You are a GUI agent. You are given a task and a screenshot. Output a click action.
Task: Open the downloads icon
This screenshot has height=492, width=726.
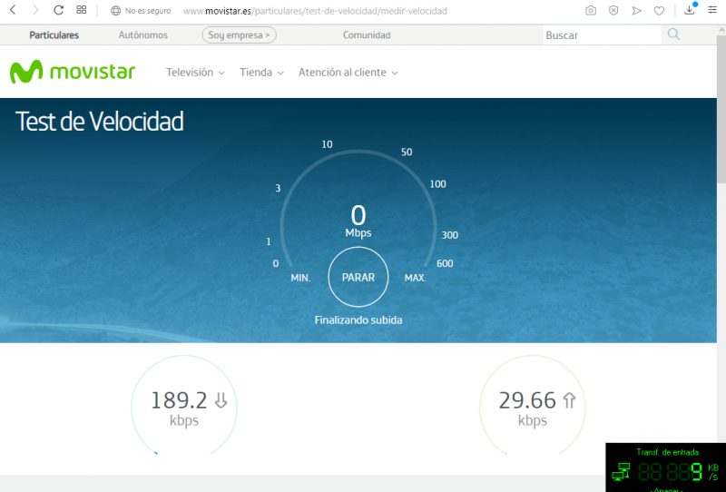690,10
